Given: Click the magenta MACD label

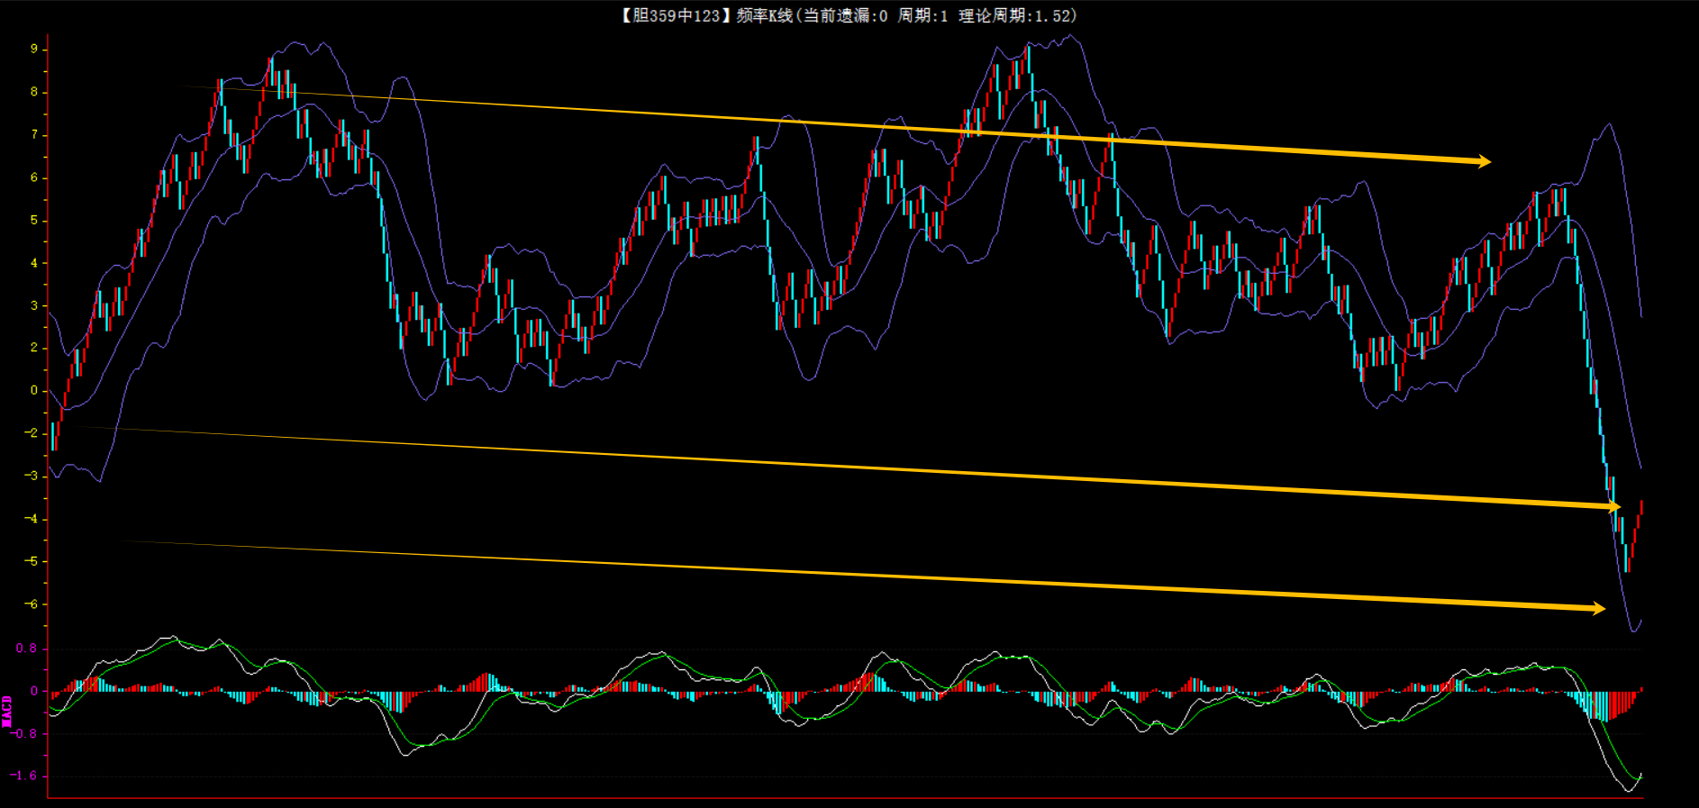Looking at the screenshot, I should 7,711.
